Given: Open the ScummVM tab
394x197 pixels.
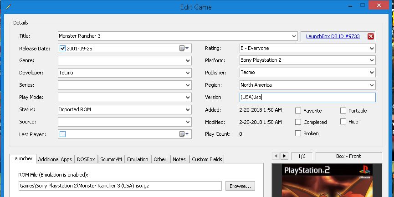Looking at the screenshot, I should (111, 159).
